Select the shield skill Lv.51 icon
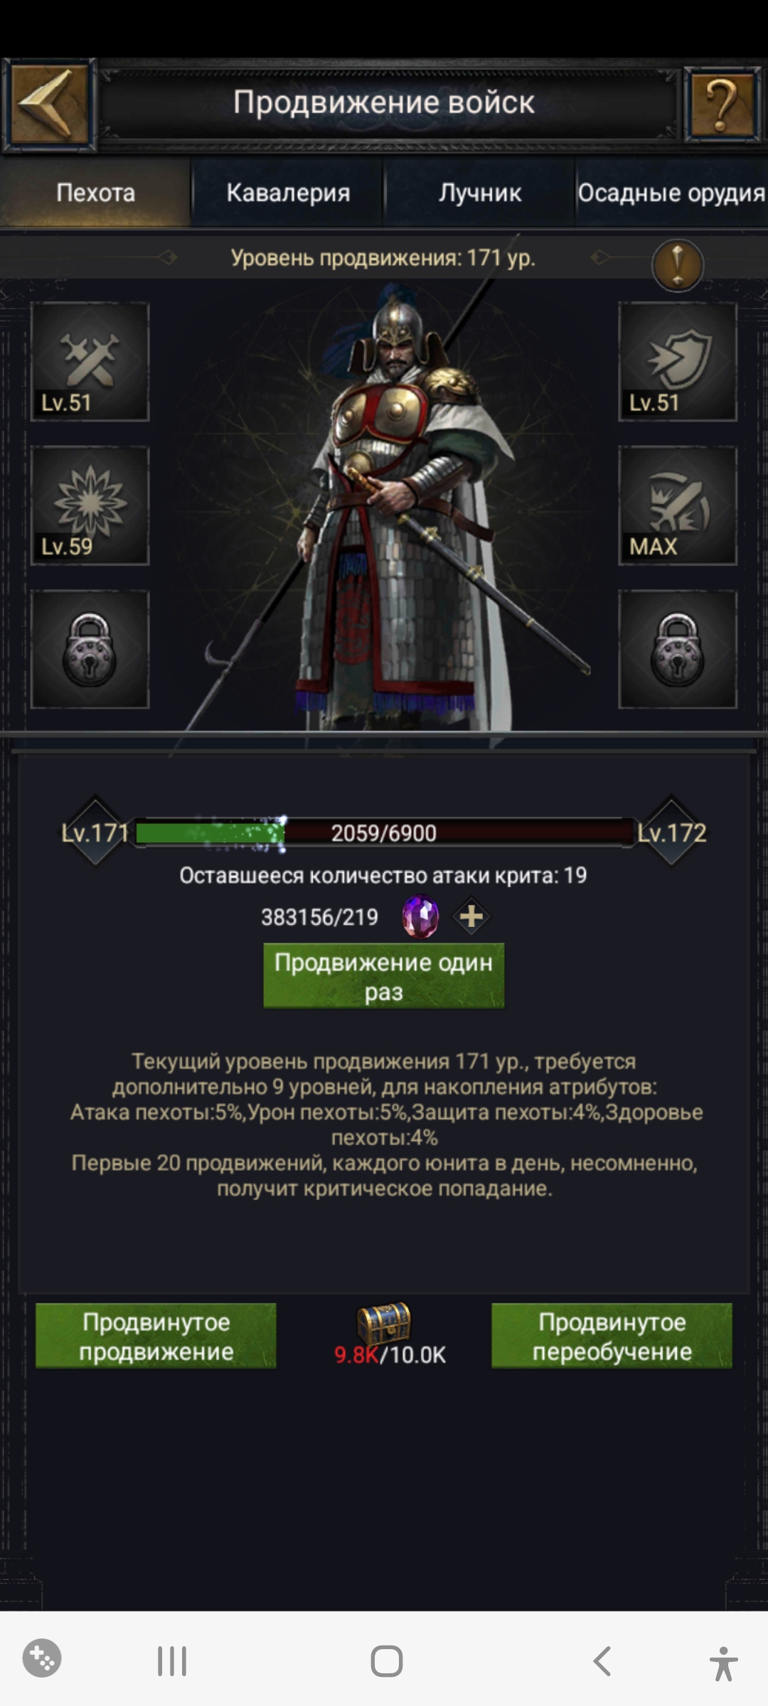The width and height of the screenshot is (768, 1706). coord(678,362)
